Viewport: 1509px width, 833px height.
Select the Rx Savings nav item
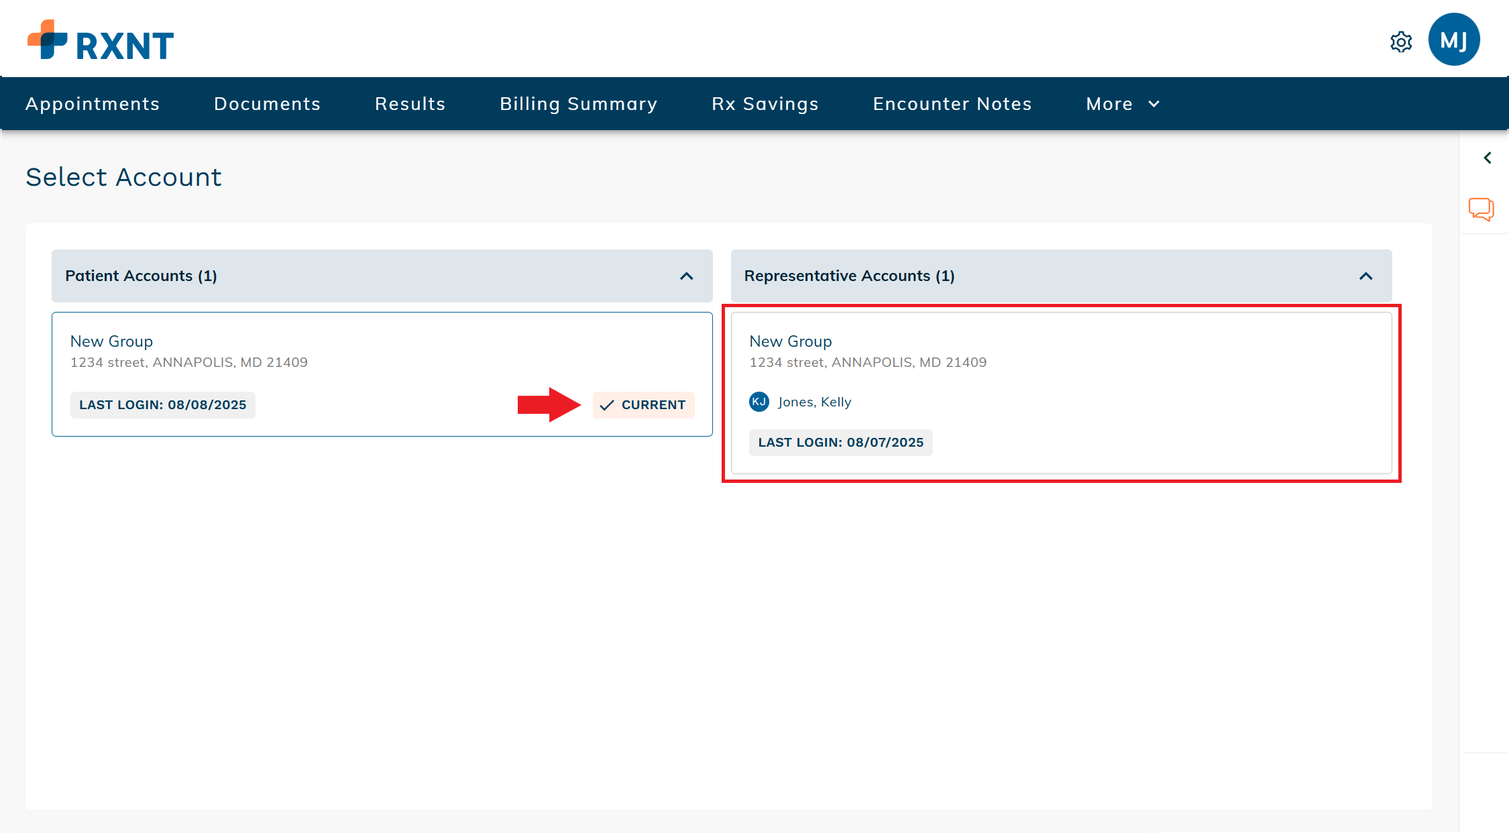tap(765, 103)
